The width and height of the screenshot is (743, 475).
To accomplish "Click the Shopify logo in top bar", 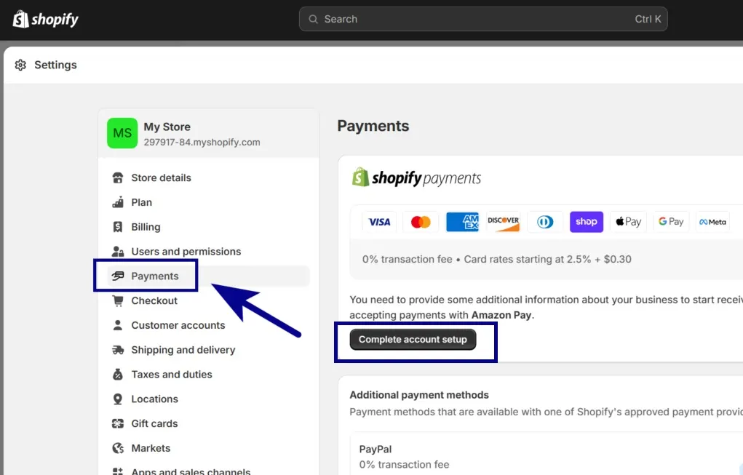I will 45,20.
